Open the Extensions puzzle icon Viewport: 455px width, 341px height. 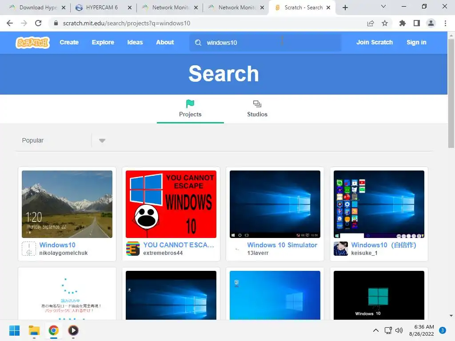(x=403, y=23)
